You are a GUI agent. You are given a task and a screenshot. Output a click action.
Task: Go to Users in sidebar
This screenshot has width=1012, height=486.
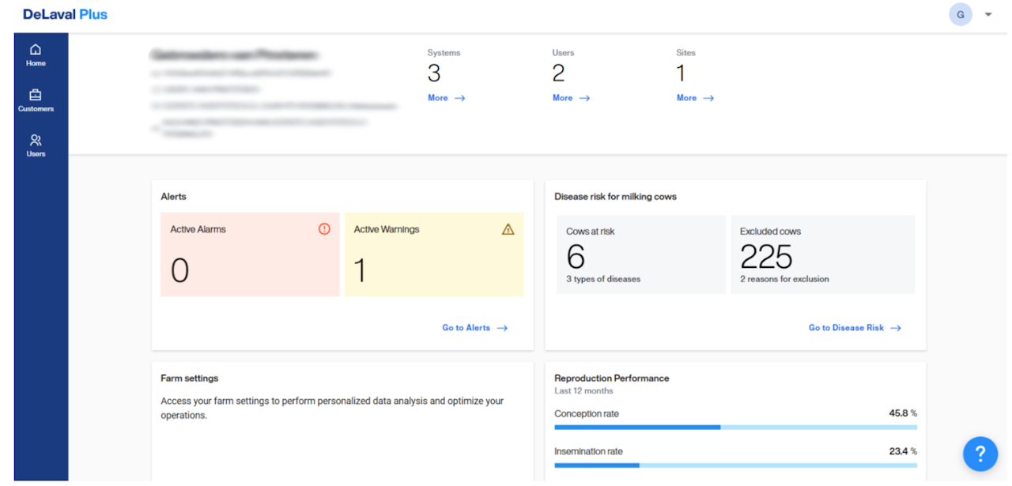(36, 141)
